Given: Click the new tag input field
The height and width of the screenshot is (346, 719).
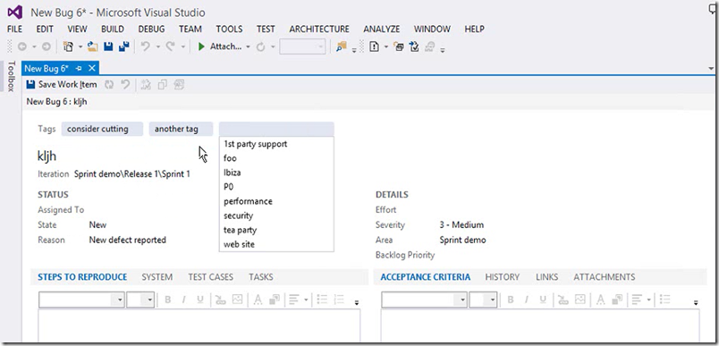Looking at the screenshot, I should [276, 129].
